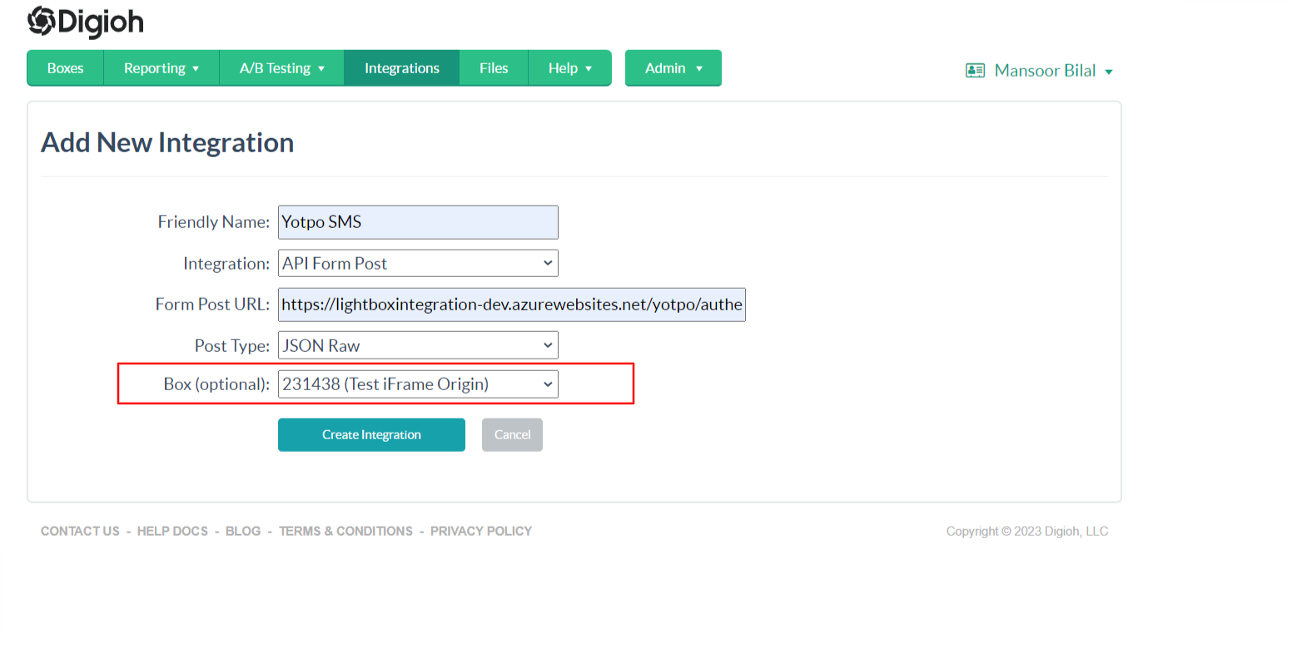This screenshot has width=1292, height=648.
Task: Open the Integrations tab
Action: coord(402,68)
